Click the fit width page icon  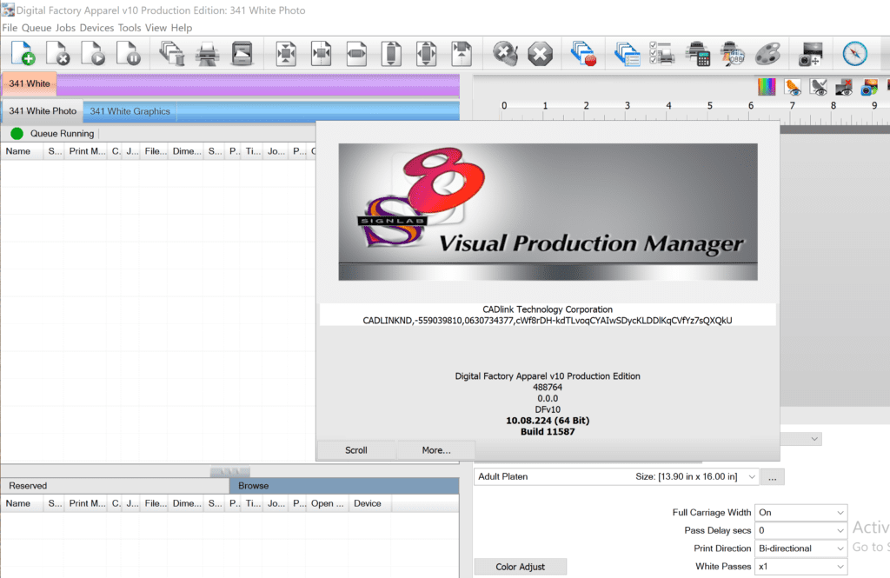(356, 54)
